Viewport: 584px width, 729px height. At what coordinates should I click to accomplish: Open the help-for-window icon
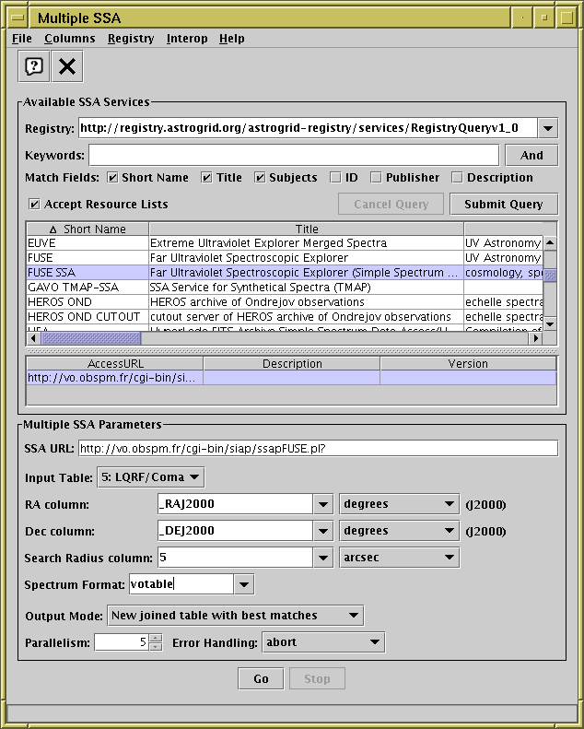(x=34, y=66)
